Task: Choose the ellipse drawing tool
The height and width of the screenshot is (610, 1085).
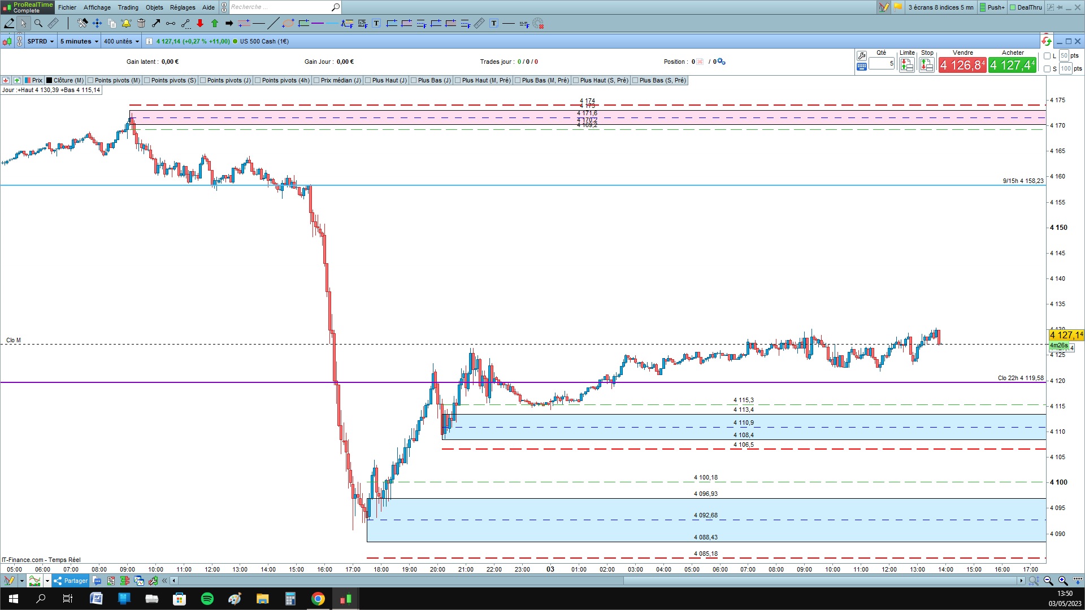Action: point(288,23)
